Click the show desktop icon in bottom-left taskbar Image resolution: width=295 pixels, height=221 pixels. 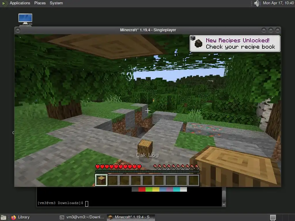[x=3, y=218]
